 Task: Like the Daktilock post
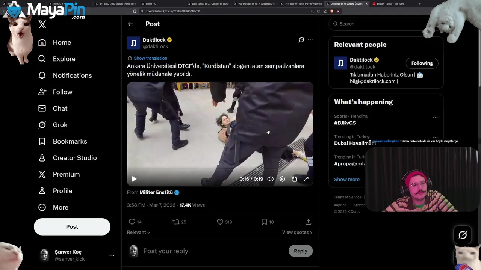pos(220,222)
